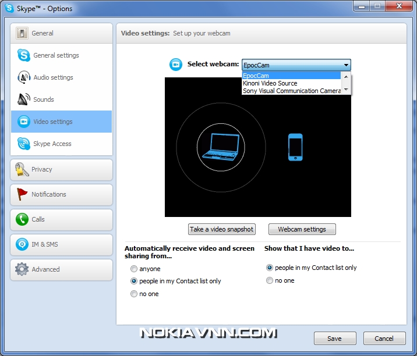
Task: Expand the Calls category
Action: [61, 219]
